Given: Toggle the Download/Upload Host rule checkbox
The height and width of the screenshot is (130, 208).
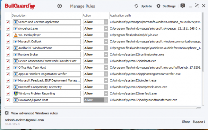Looking at the screenshot, I should (x=8, y=100).
